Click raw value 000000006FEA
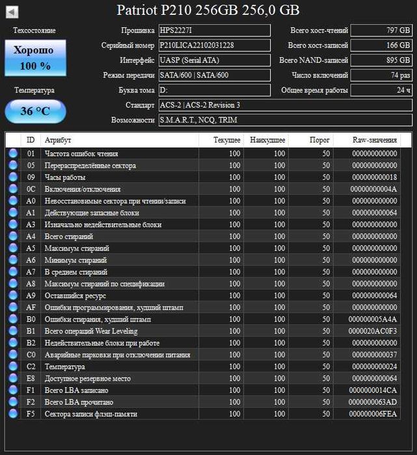The height and width of the screenshot is (455, 417). (x=373, y=414)
